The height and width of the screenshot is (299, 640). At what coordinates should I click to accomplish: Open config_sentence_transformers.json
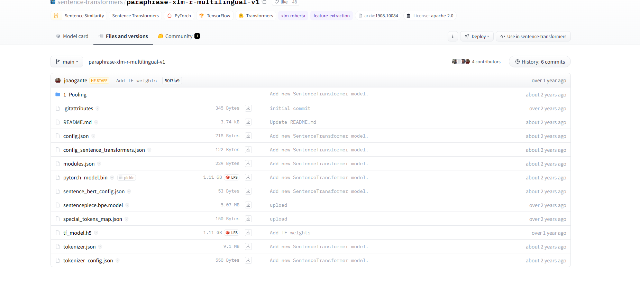coord(104,150)
